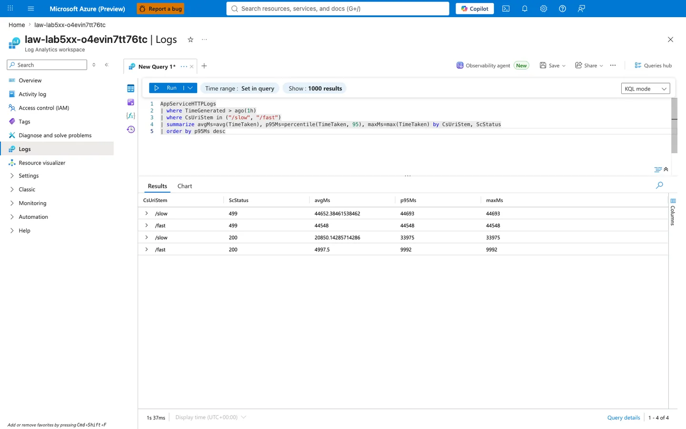The image size is (686, 429).
Task: Collapse the query editor pane
Action: click(666, 169)
